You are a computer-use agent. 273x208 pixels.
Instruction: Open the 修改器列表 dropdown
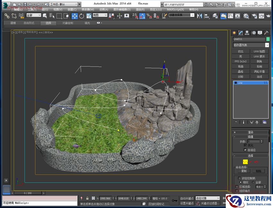[x=251, y=45]
